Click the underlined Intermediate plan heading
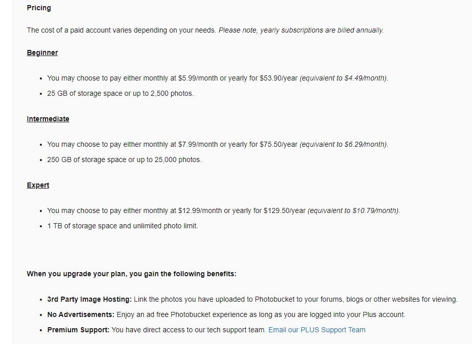 pyautogui.click(x=48, y=119)
